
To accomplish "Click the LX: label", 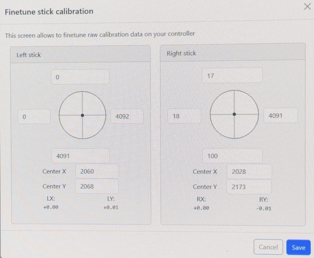I will point(51,199).
